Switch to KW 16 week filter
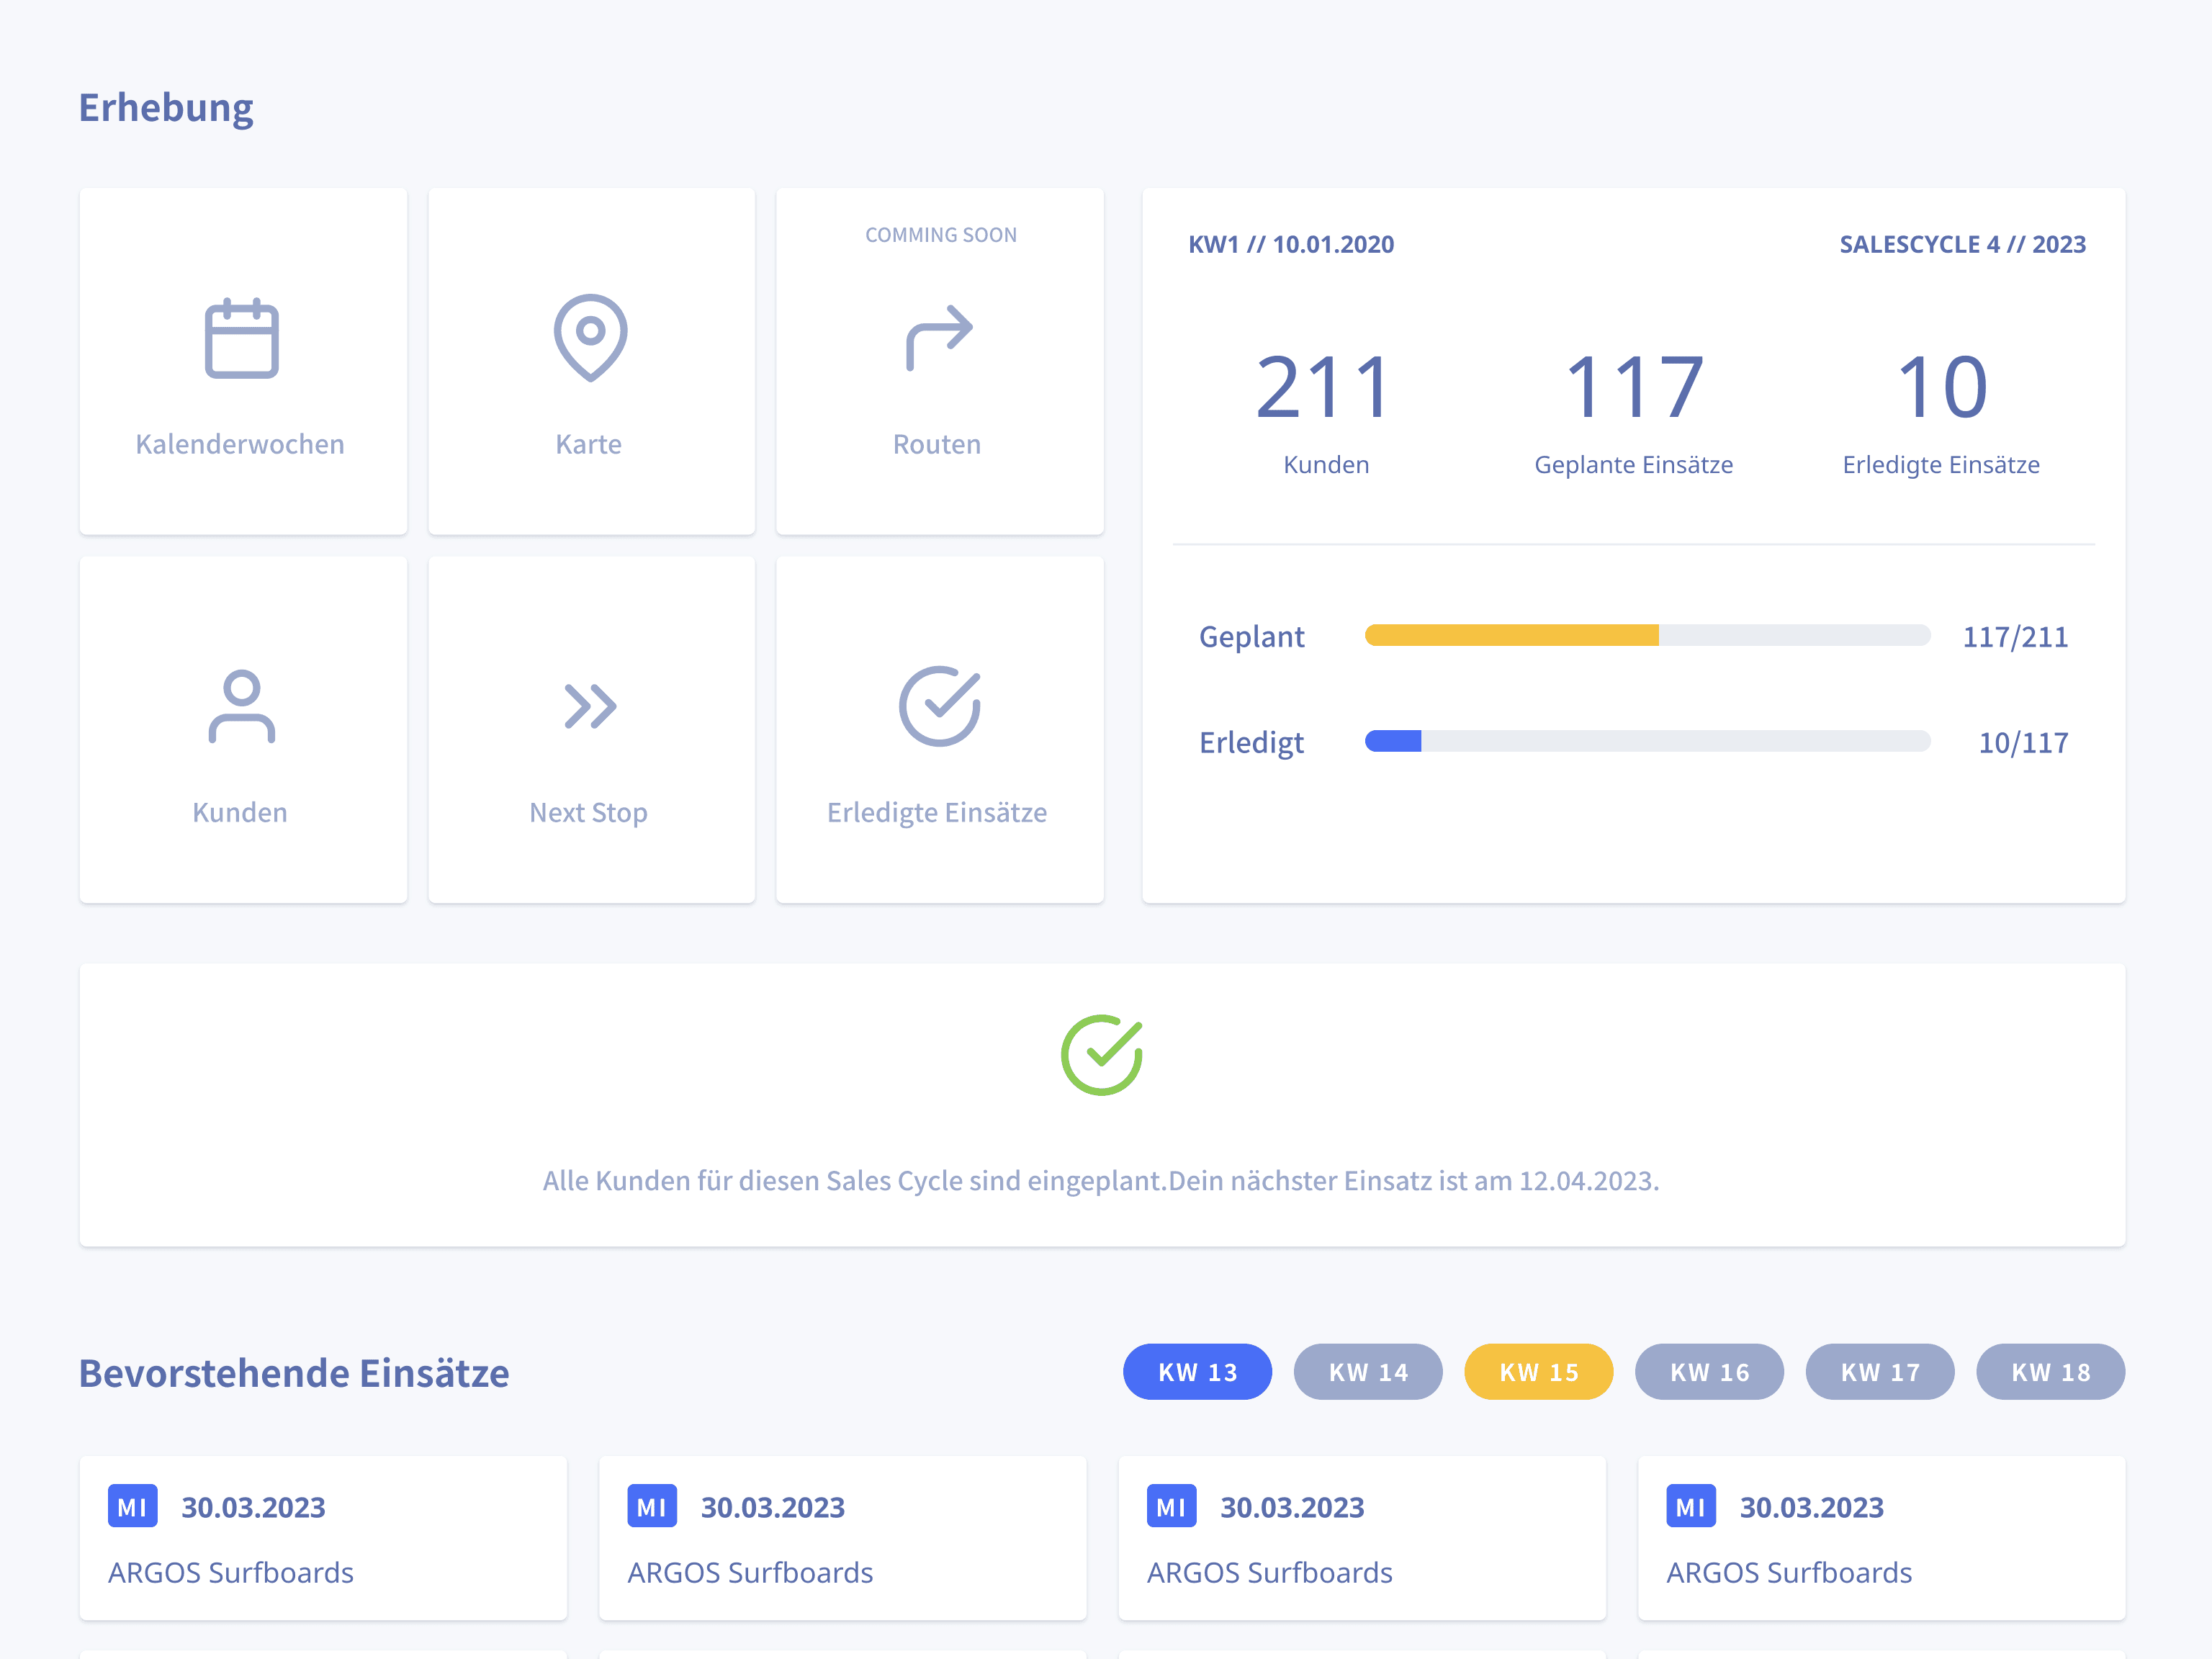Screen dimensions: 2212x1659 click(x=1709, y=1372)
